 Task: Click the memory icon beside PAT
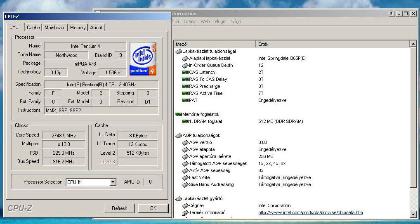click(x=185, y=100)
